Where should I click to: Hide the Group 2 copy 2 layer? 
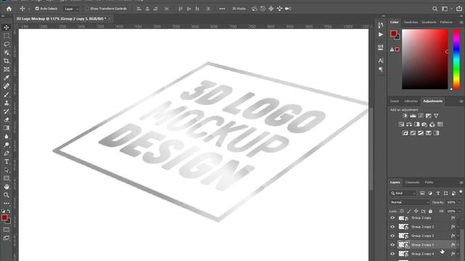point(392,227)
